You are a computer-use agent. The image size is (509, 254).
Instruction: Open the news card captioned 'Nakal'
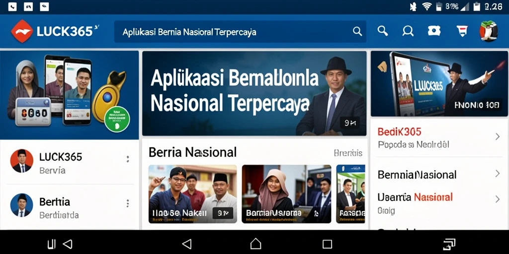click(193, 194)
